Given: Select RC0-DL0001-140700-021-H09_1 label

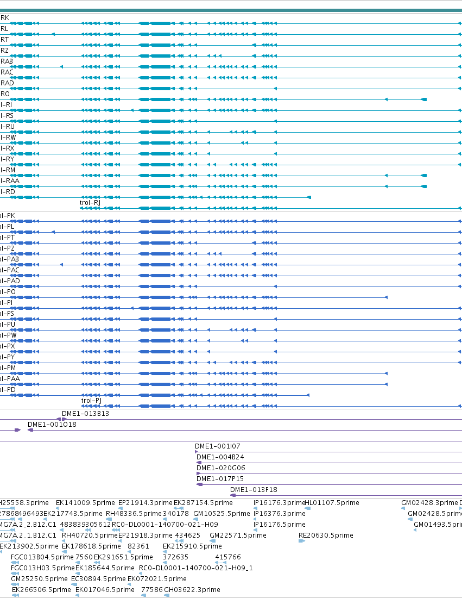Looking at the screenshot, I should pos(196,568).
